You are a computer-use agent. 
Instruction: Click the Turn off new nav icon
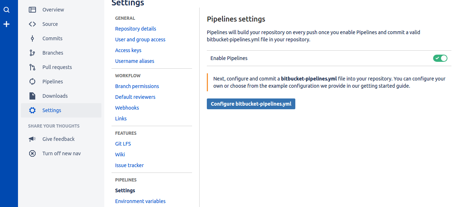[32, 153]
